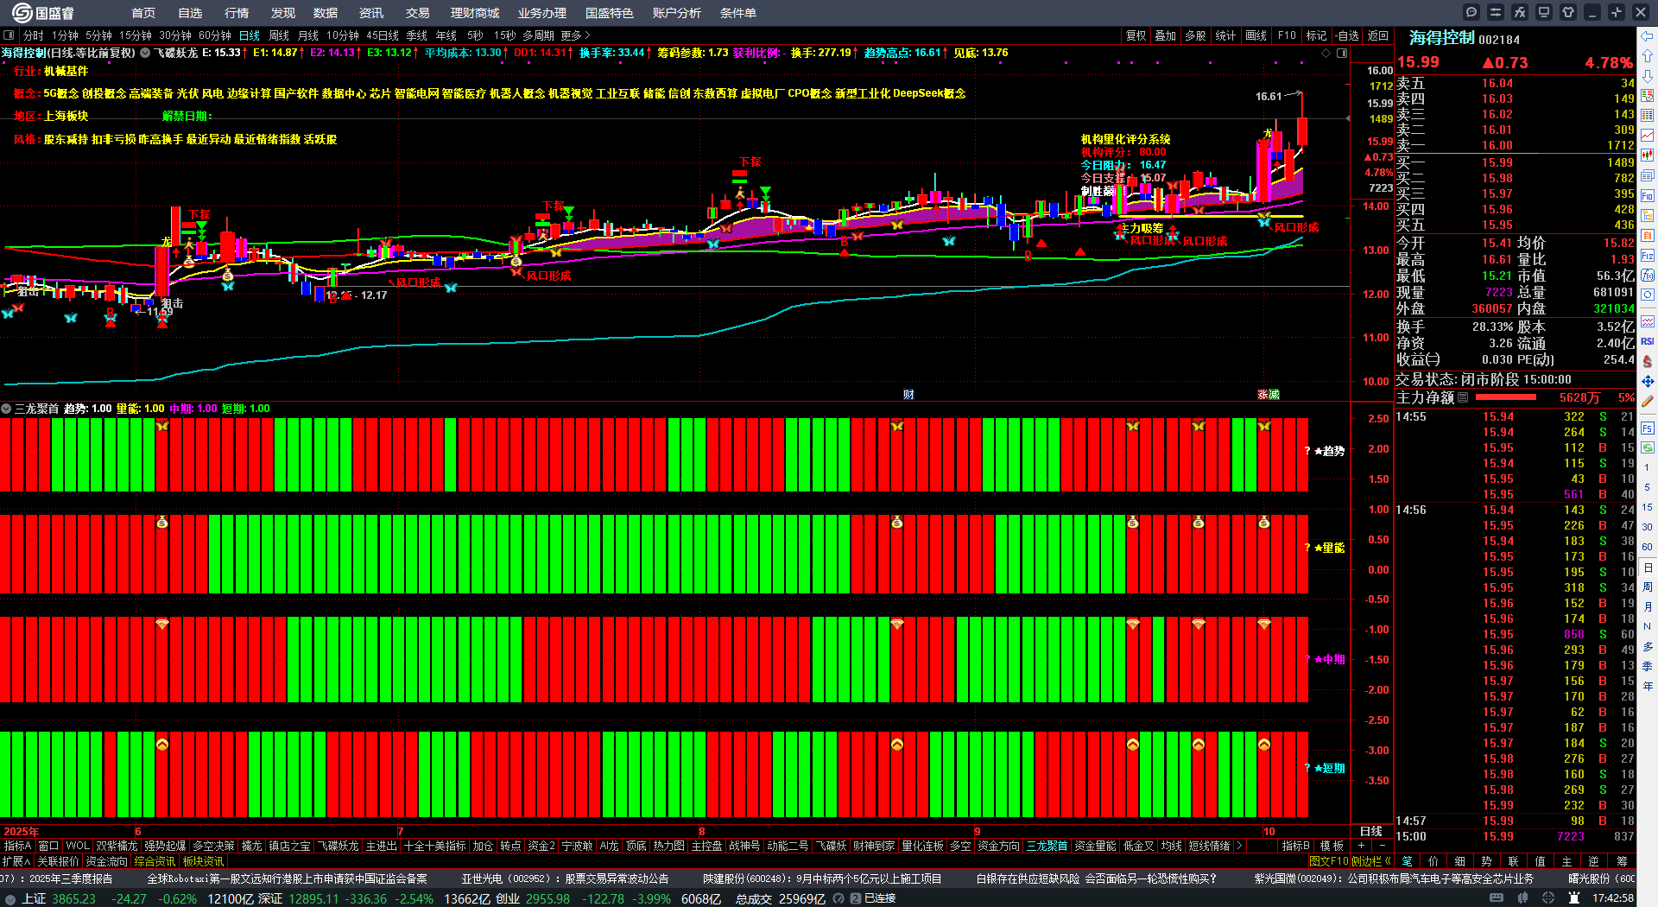1658x907 pixels.
Task: Zoom out chart with the − button
Action: (x=1382, y=846)
